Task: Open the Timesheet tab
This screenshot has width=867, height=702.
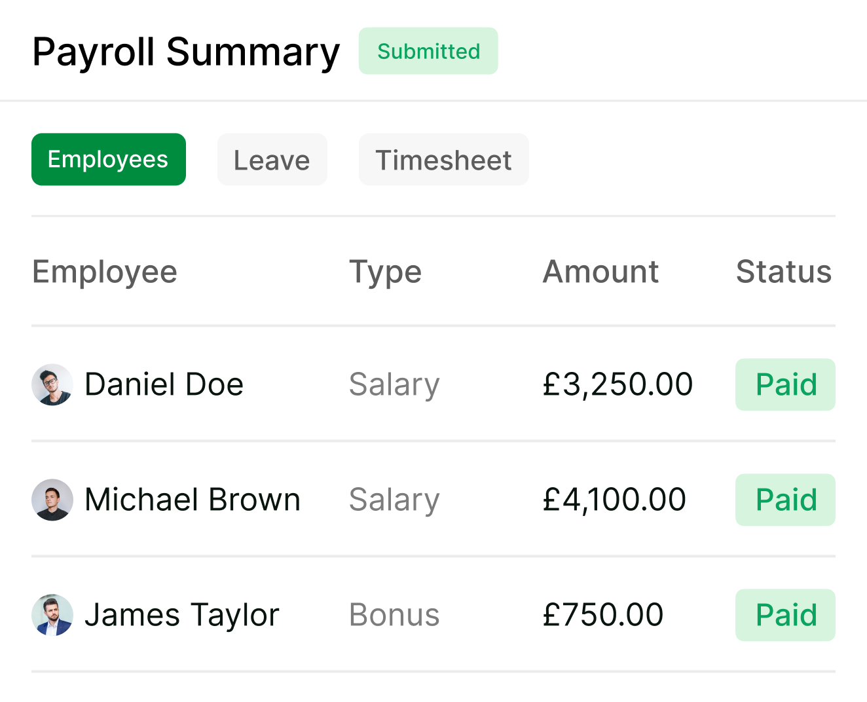Action: (x=444, y=159)
